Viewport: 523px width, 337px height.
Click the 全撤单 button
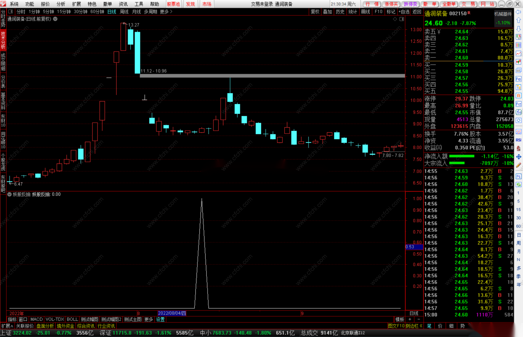click(449, 4)
